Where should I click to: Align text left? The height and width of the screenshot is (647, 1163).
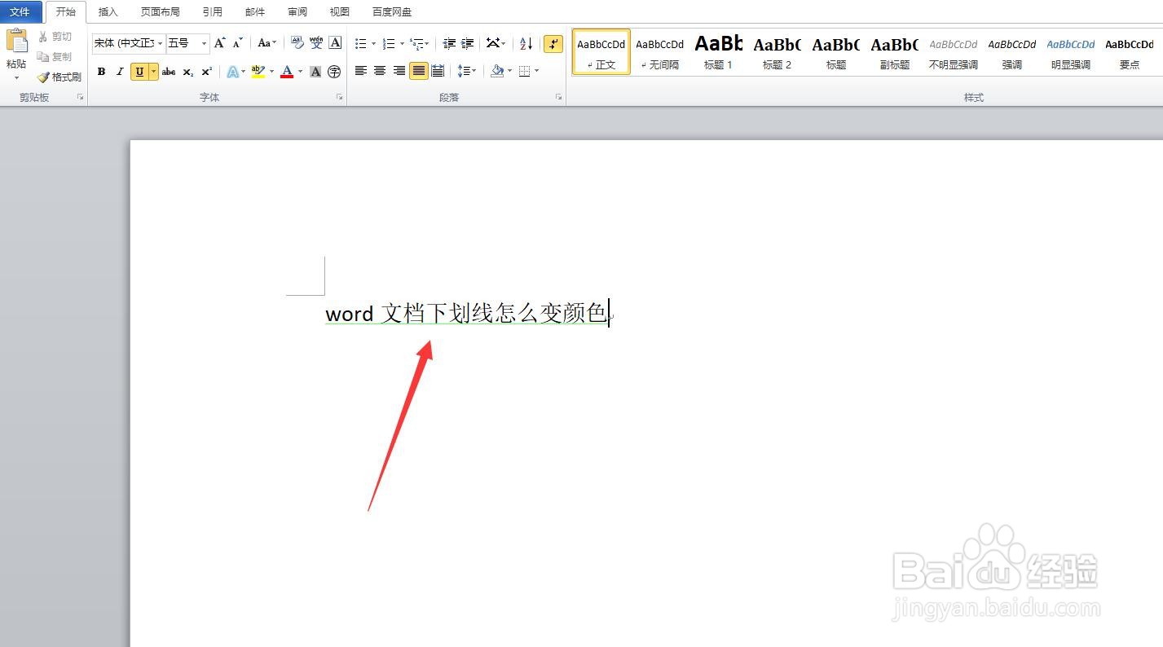tap(361, 71)
